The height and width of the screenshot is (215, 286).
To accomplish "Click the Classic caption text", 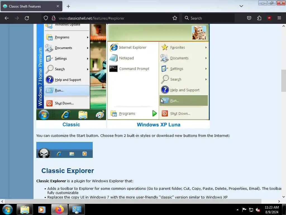I will 71,125.
